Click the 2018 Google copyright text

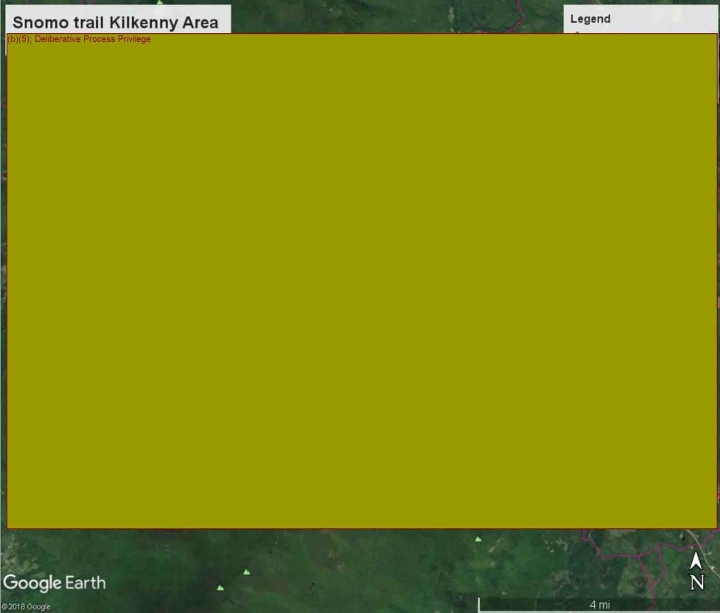point(26,607)
